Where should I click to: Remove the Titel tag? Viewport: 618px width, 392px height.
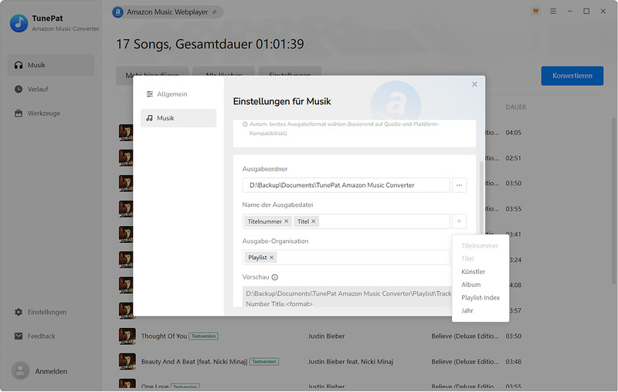pos(314,221)
